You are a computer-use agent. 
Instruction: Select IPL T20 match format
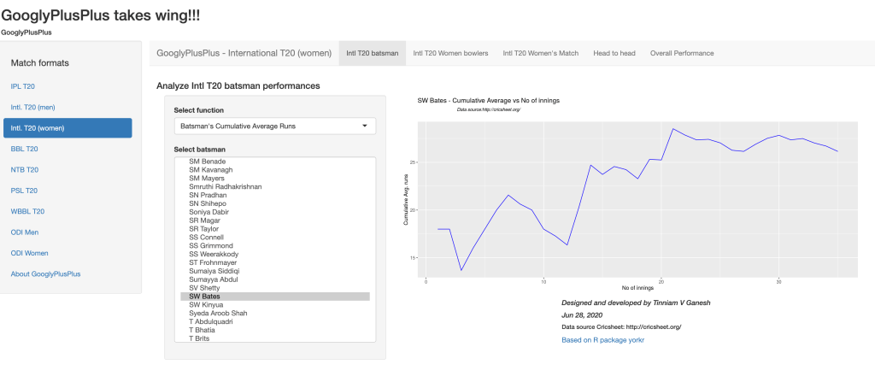pyautogui.click(x=23, y=86)
